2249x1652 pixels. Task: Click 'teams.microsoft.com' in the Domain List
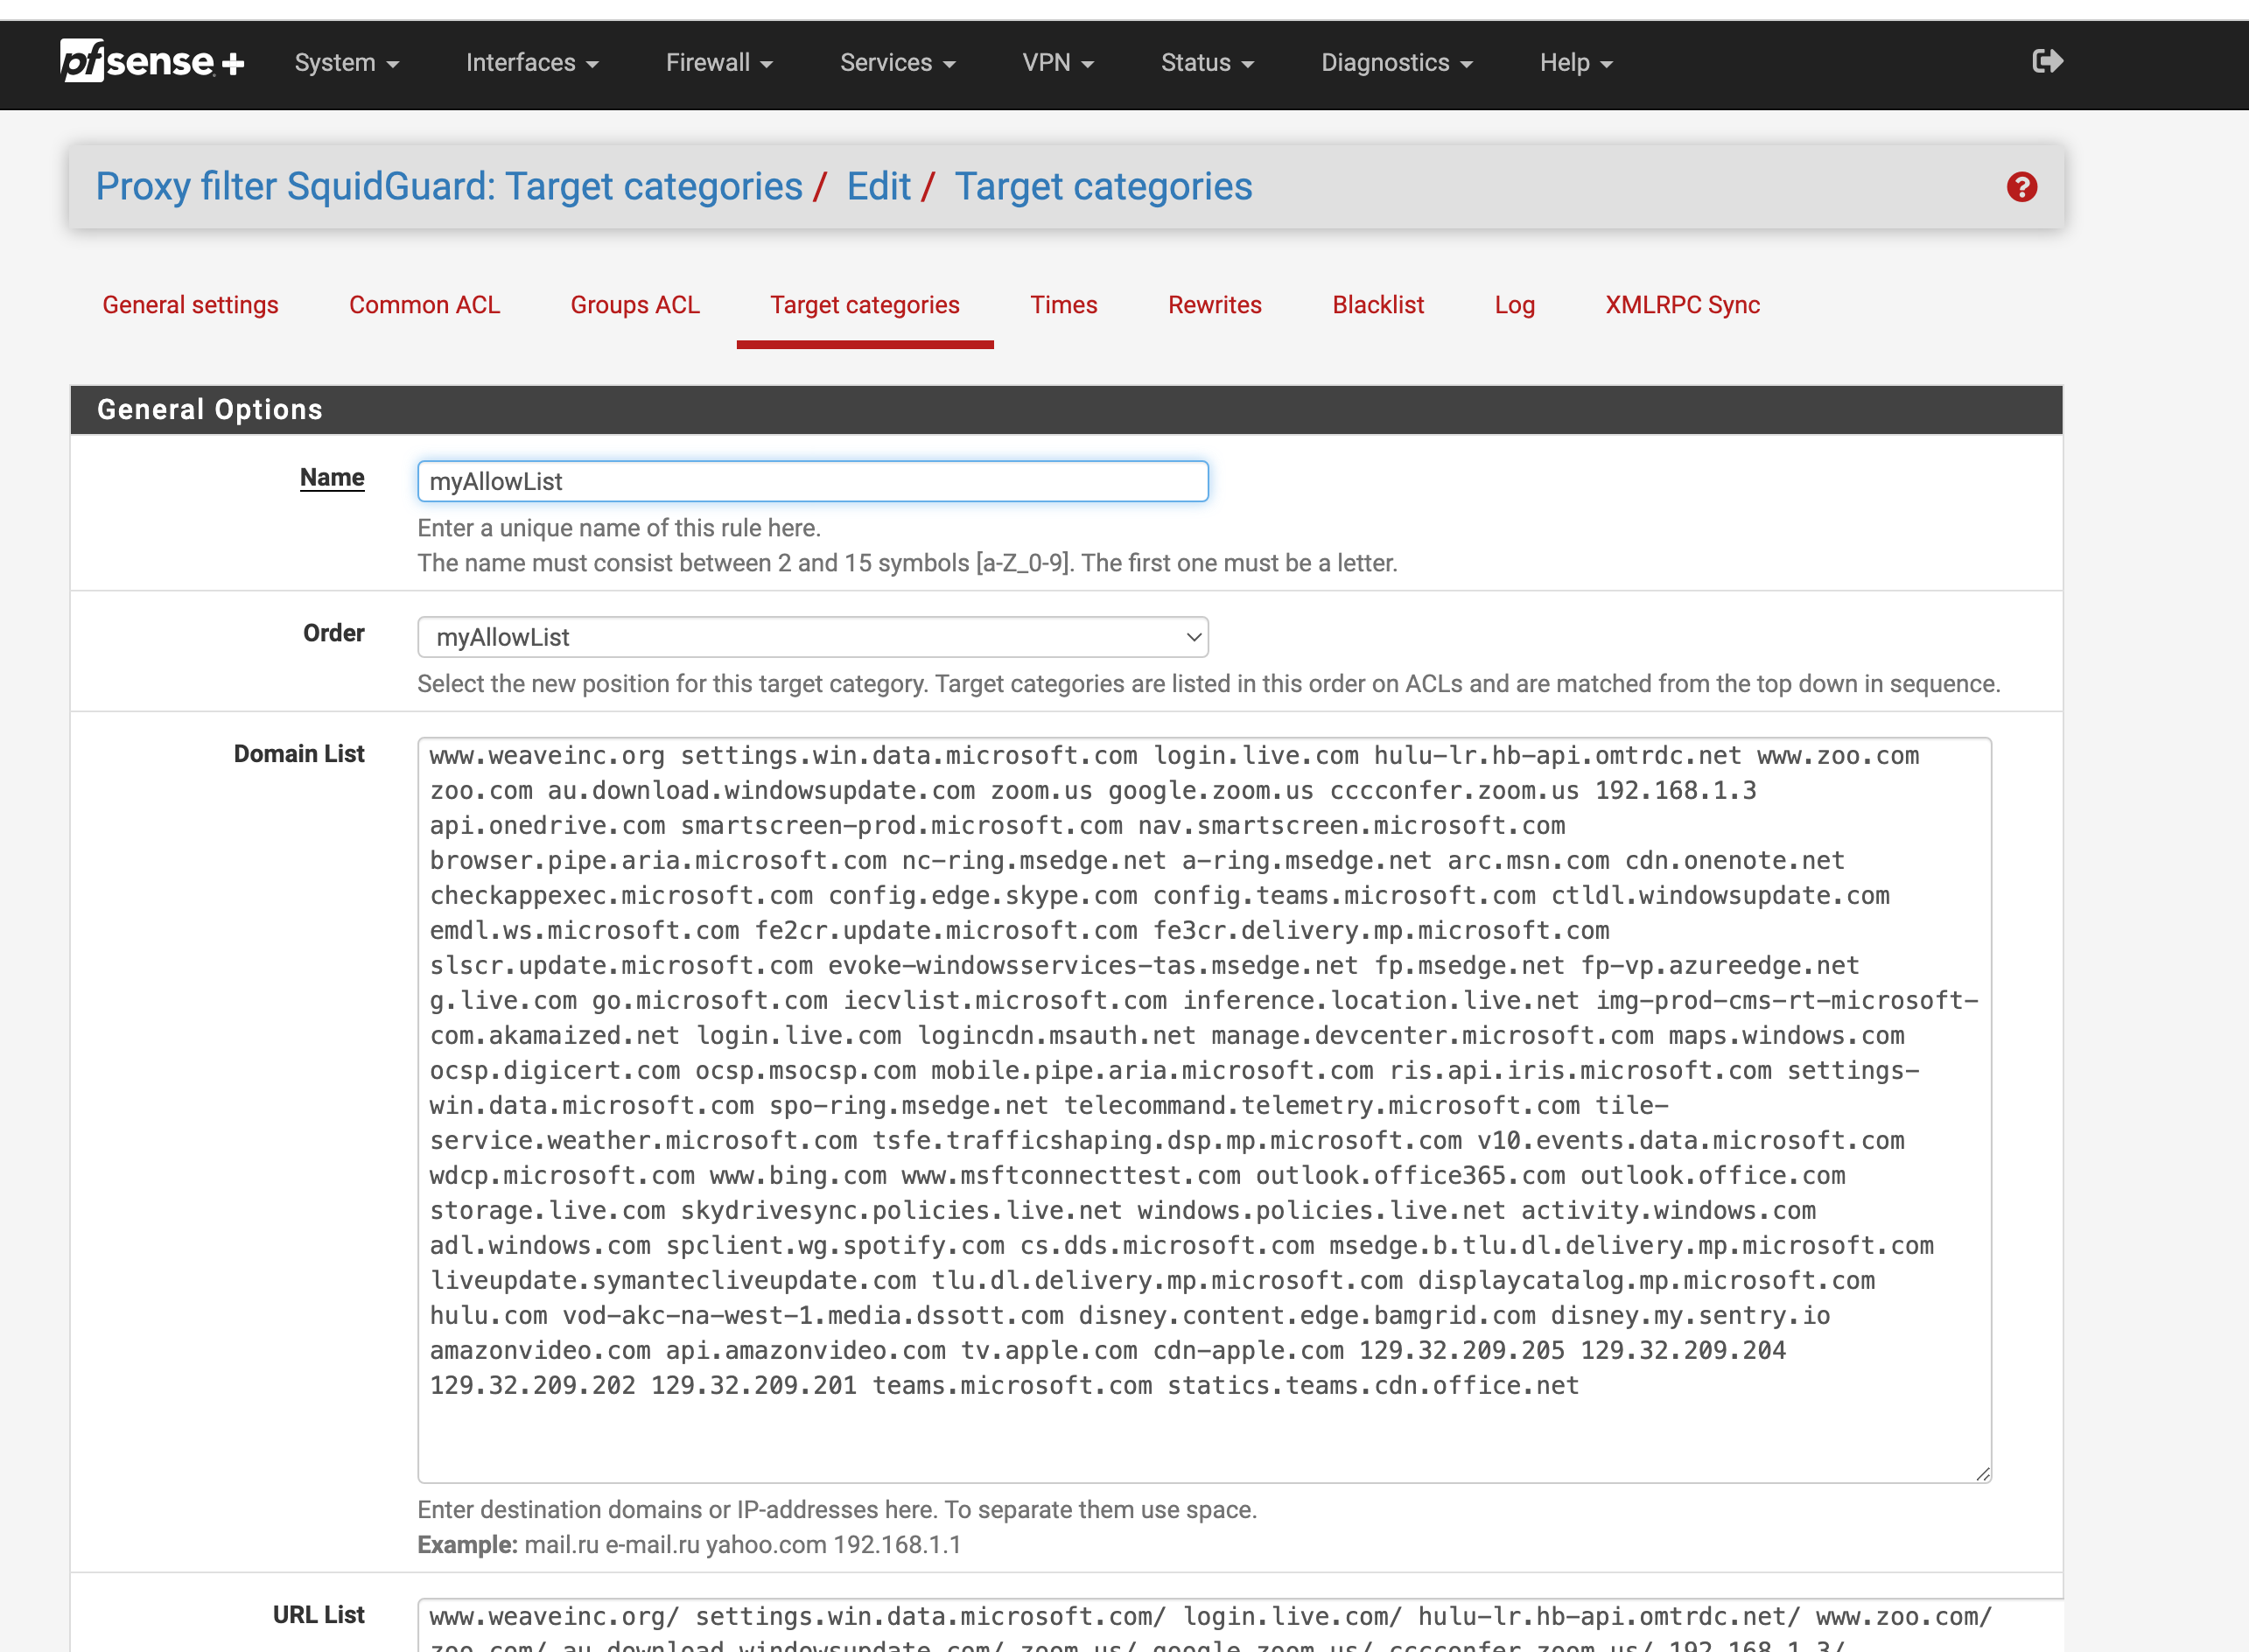click(1012, 1386)
